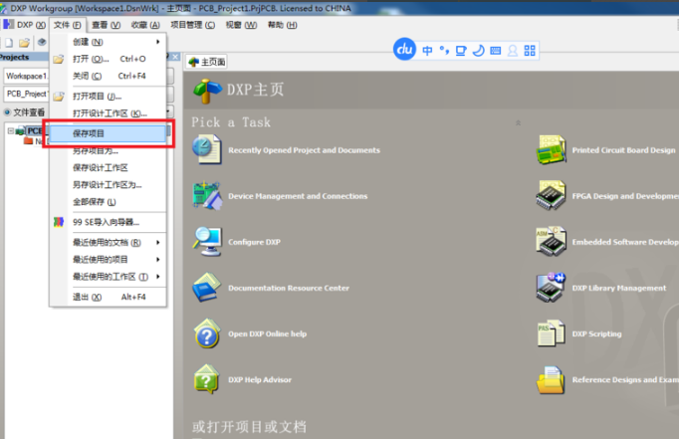This screenshot has width=679, height=439.
Task: Click the DXP Help Advisor icon
Action: (207, 379)
